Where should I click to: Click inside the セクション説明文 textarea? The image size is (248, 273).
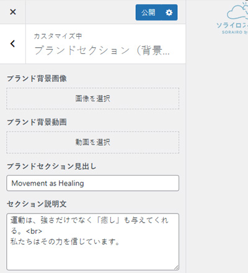92,242
